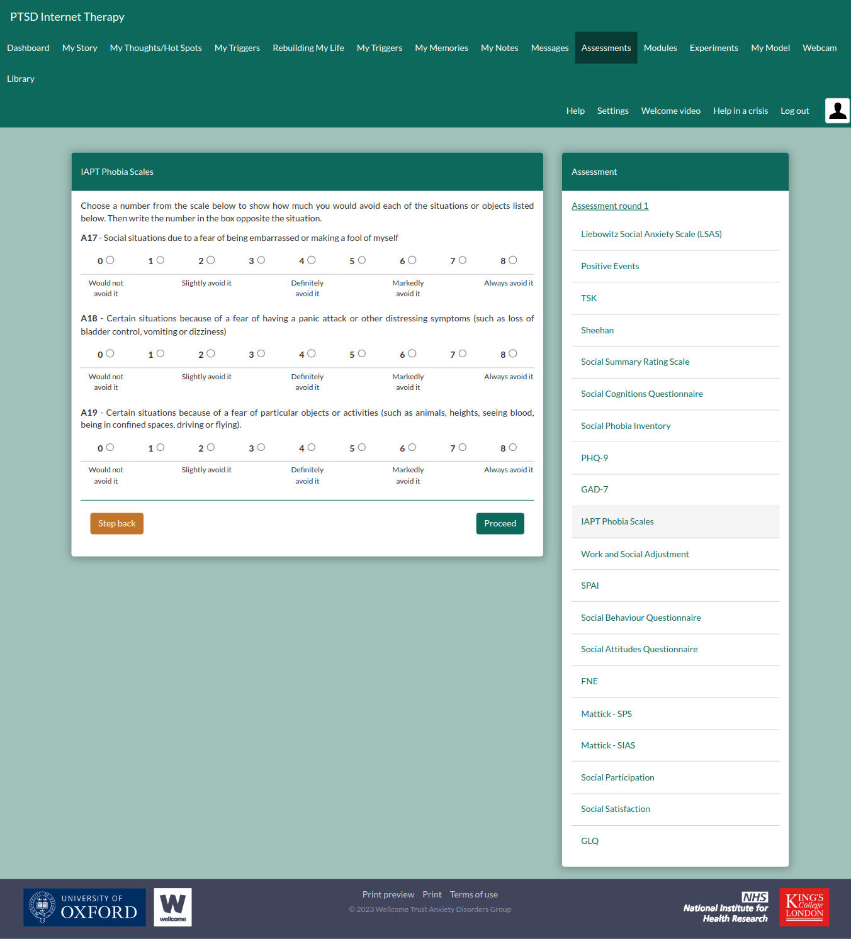The width and height of the screenshot is (851, 939).
Task: Open the Assessment round 1 link
Action: coord(609,206)
